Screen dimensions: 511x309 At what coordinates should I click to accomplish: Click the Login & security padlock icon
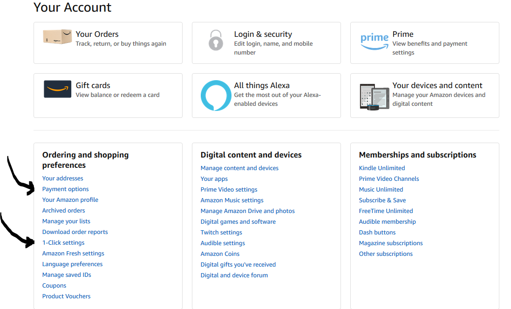pyautogui.click(x=216, y=40)
